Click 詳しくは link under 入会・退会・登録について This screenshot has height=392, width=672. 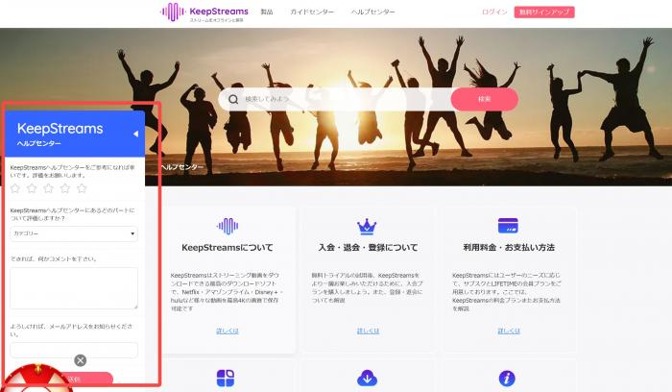[368, 331]
